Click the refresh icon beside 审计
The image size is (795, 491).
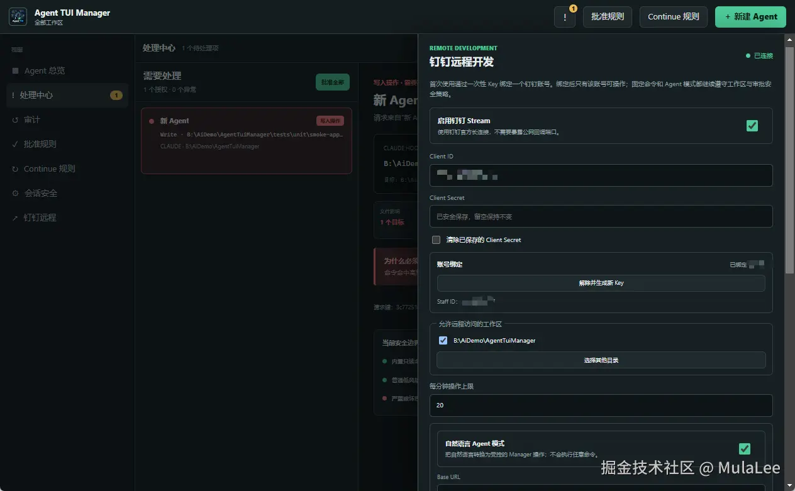(x=15, y=119)
